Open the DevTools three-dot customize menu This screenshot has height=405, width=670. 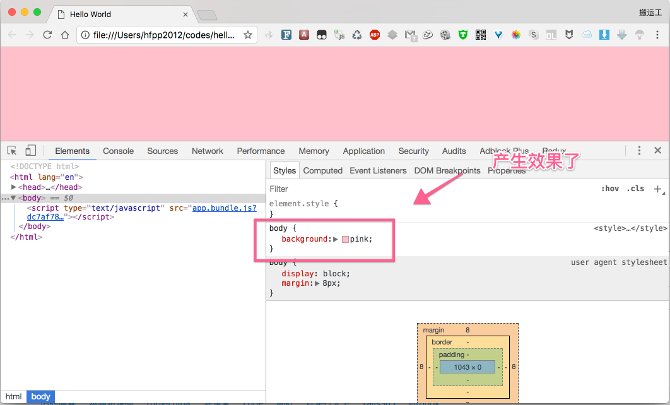pyautogui.click(x=639, y=151)
